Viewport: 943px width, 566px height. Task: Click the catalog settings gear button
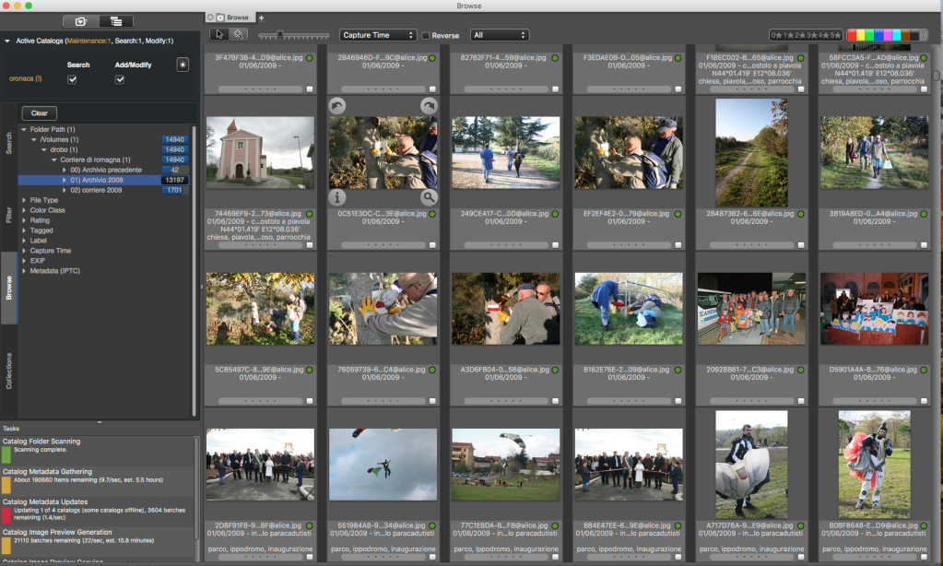point(183,65)
